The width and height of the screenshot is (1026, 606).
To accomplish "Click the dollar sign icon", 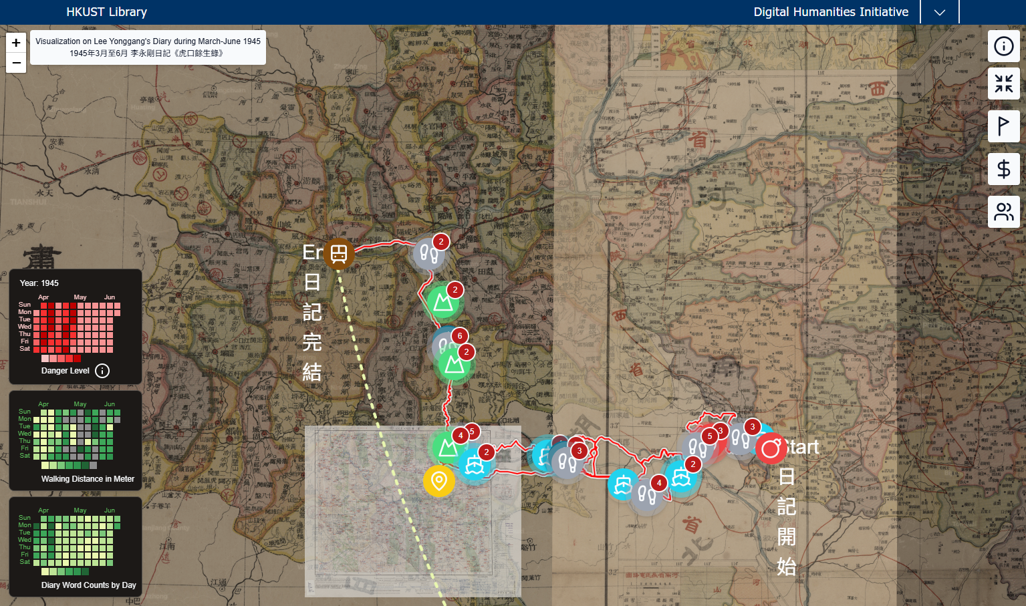I will tap(1004, 169).
